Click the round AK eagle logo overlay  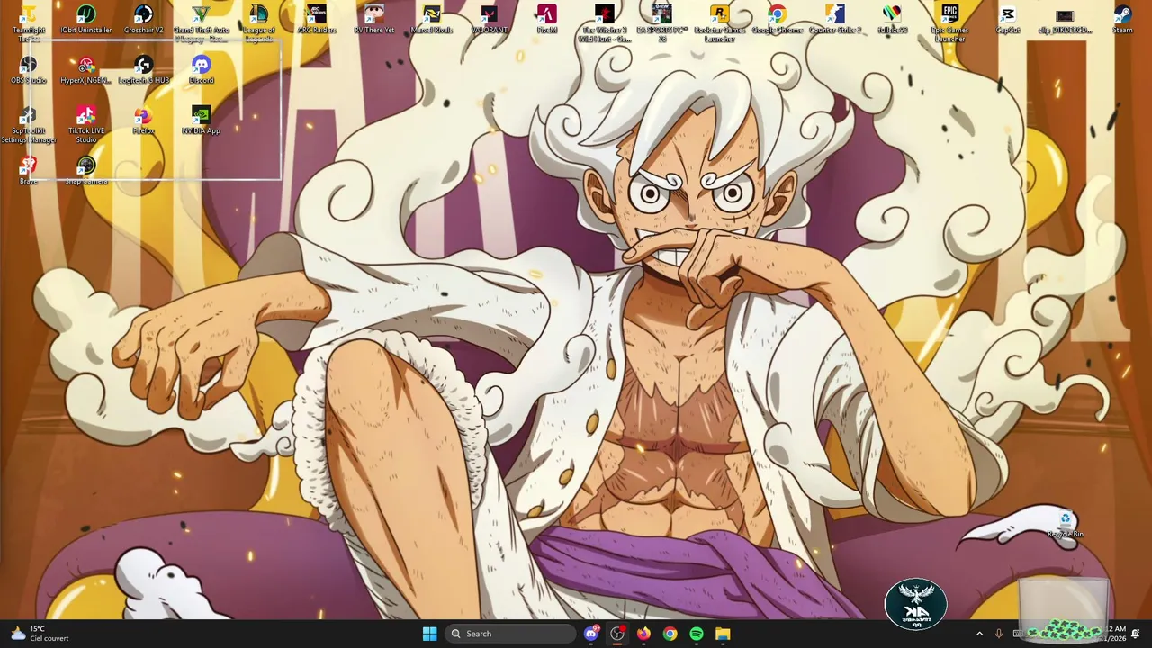(x=916, y=603)
